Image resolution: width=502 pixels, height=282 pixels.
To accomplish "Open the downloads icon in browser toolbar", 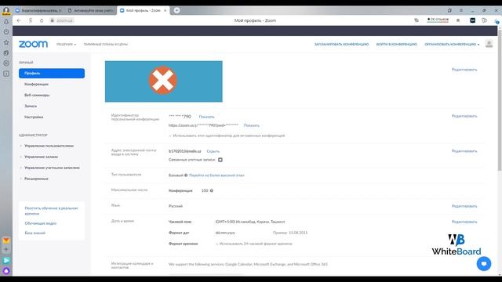I will (x=496, y=21).
